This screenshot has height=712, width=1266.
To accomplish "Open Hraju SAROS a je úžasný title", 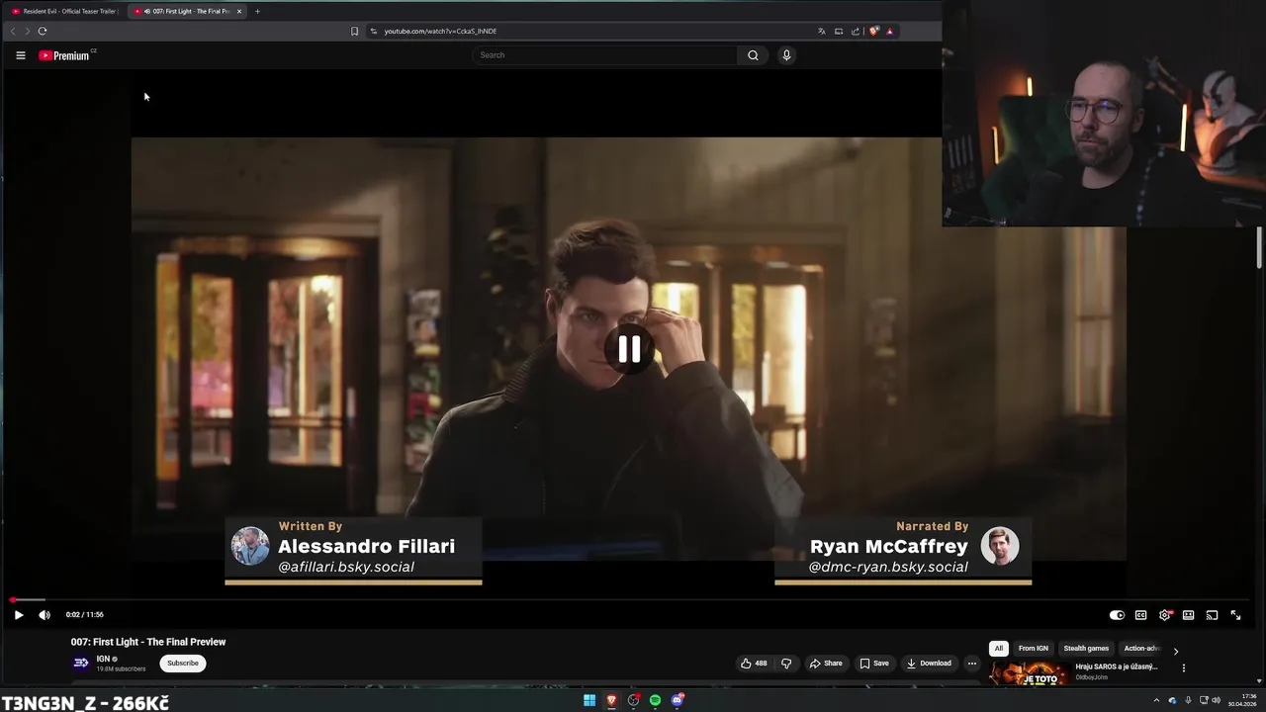I will [1117, 667].
